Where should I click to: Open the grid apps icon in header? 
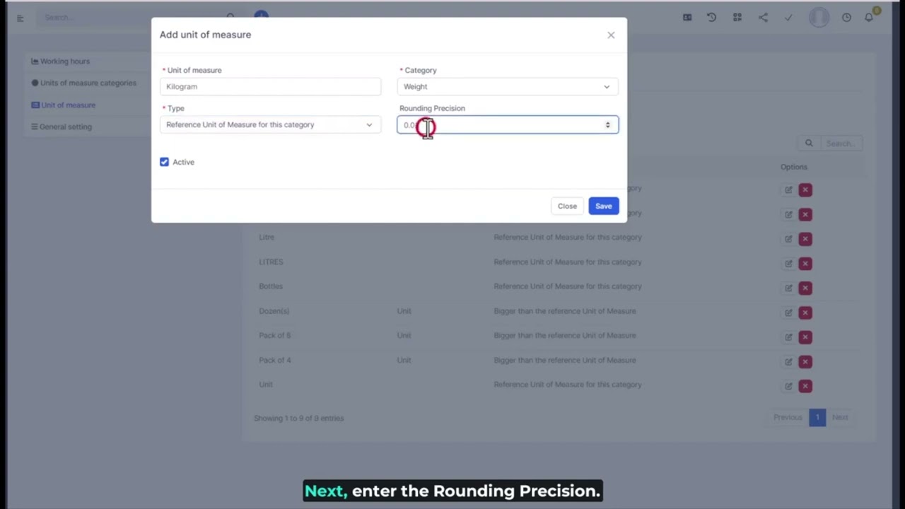tap(737, 18)
